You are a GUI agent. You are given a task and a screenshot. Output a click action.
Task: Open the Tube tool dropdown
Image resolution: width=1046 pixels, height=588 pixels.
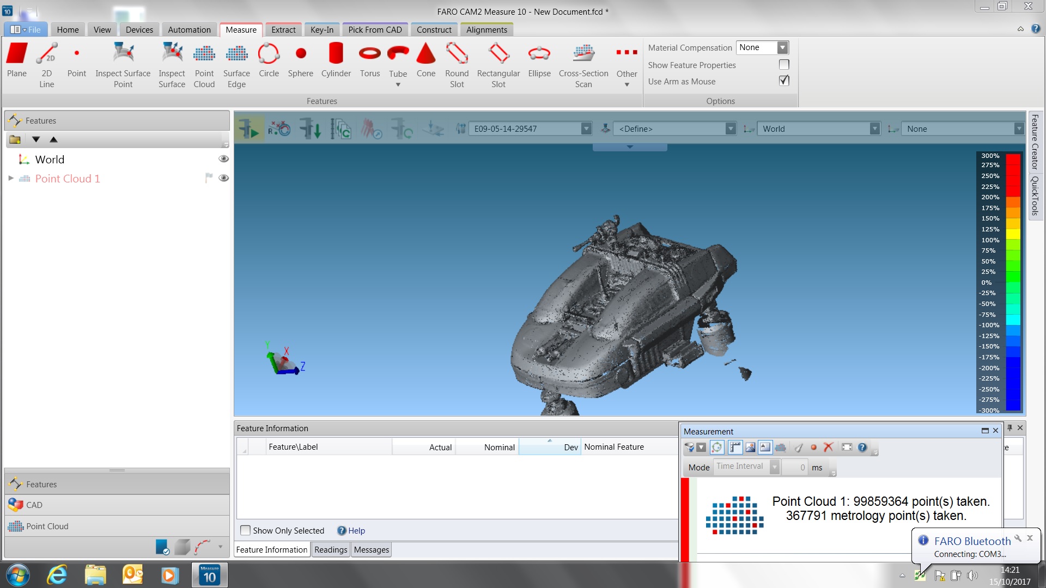coord(398,84)
